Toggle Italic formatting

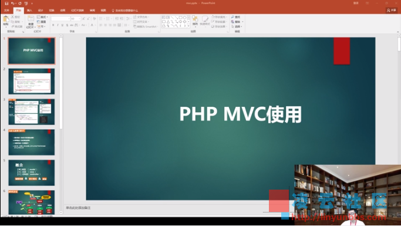tap(58, 25)
